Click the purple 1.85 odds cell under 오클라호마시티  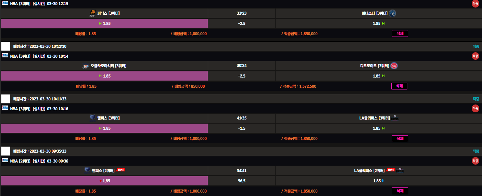click(x=104, y=76)
